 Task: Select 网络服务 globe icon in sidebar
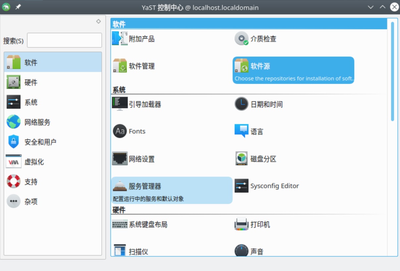click(x=14, y=122)
